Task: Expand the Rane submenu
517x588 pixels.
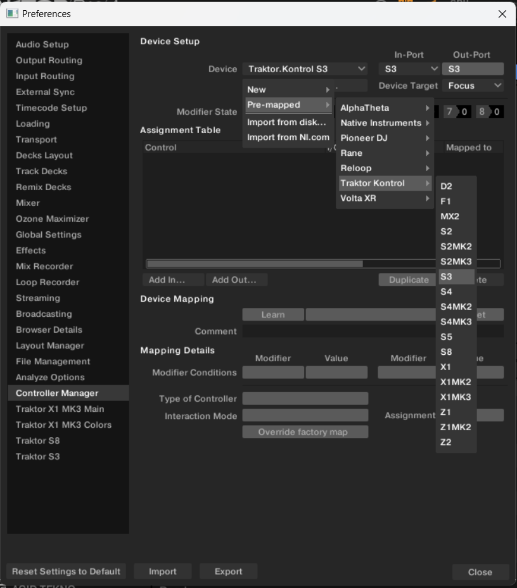Action: (x=385, y=153)
